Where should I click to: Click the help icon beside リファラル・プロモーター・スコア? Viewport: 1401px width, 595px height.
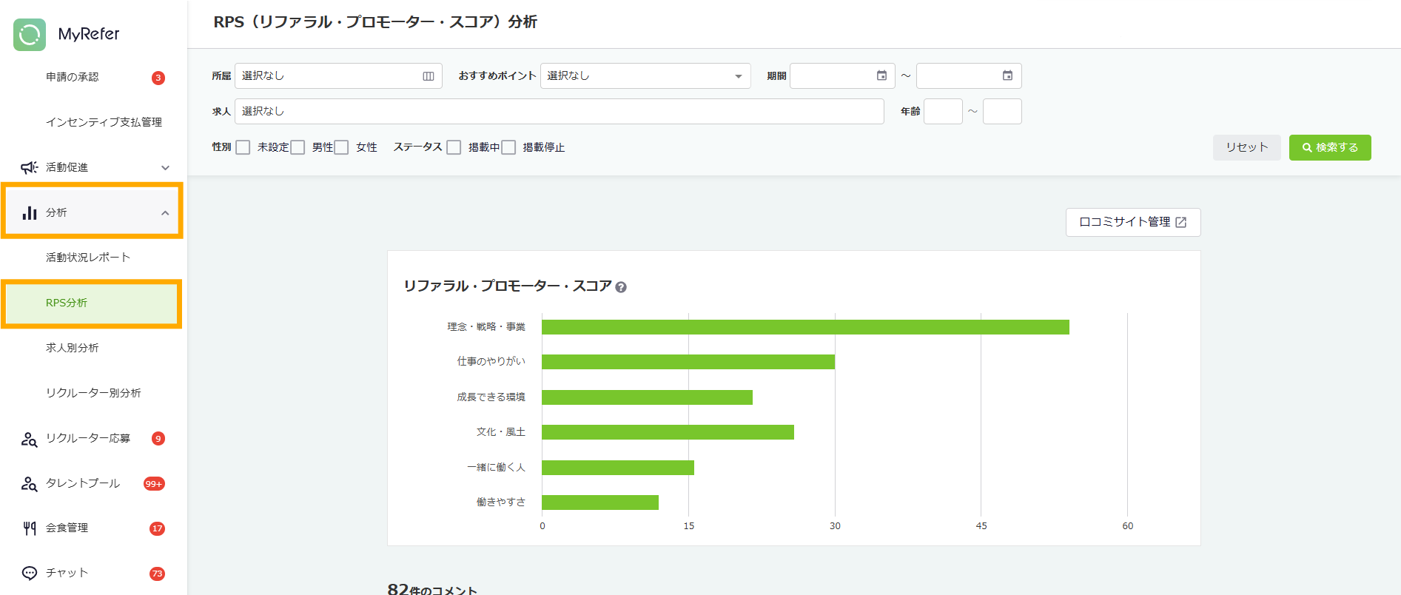pyautogui.click(x=621, y=287)
